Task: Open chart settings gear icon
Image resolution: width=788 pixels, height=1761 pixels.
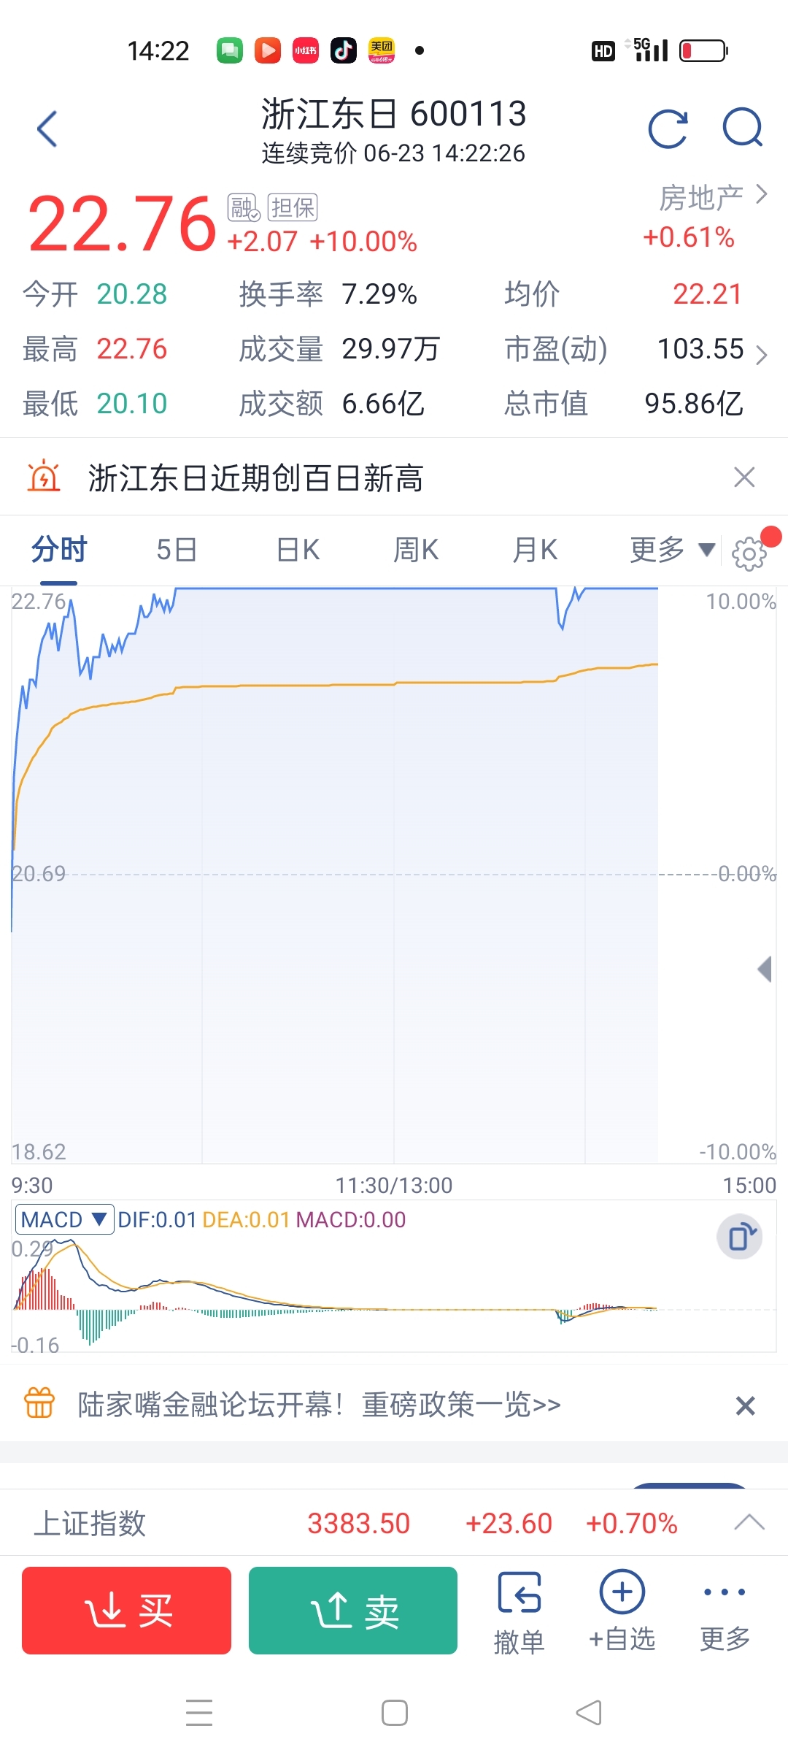Action: coord(749,553)
